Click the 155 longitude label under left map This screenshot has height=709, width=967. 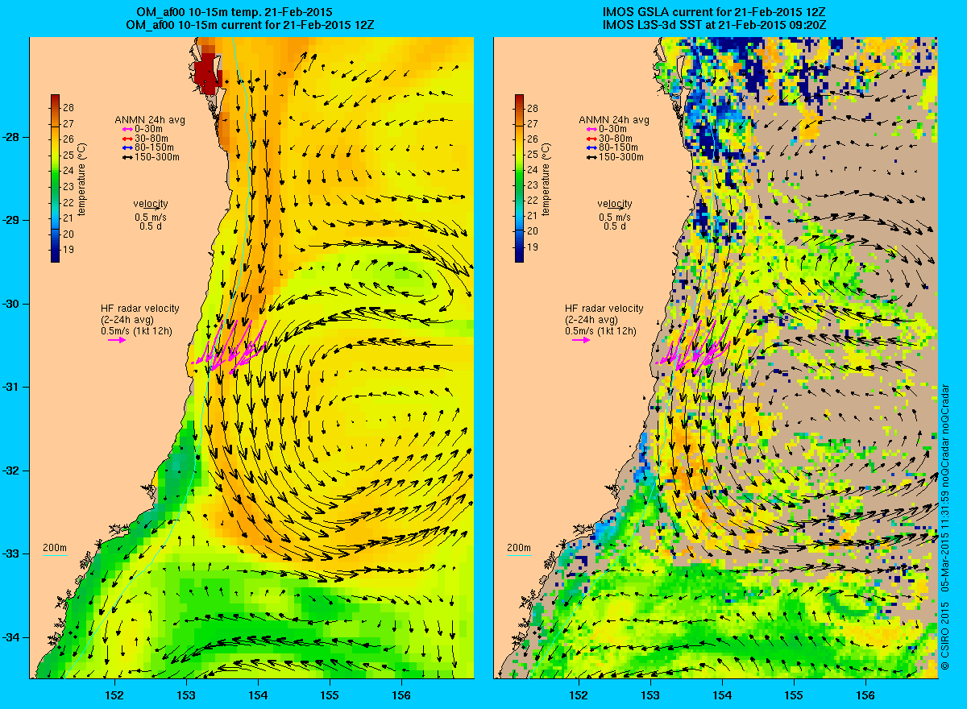pyautogui.click(x=330, y=694)
